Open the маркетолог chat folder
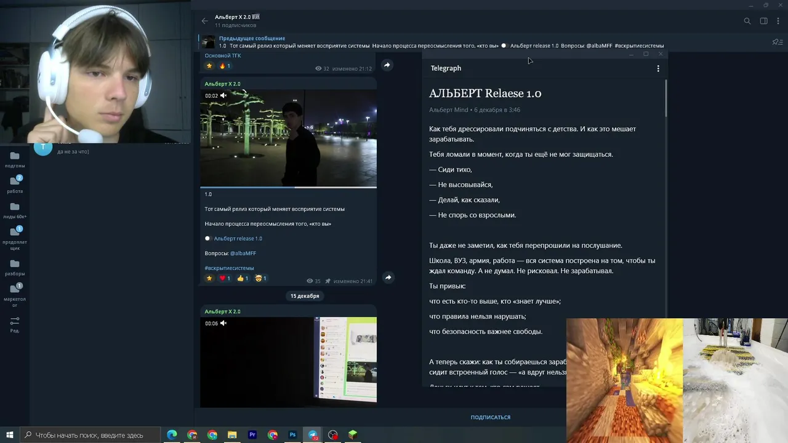788x443 pixels. click(15, 295)
